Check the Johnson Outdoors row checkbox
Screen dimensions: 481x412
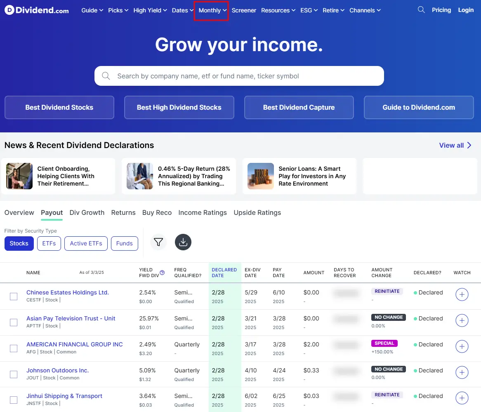click(14, 374)
